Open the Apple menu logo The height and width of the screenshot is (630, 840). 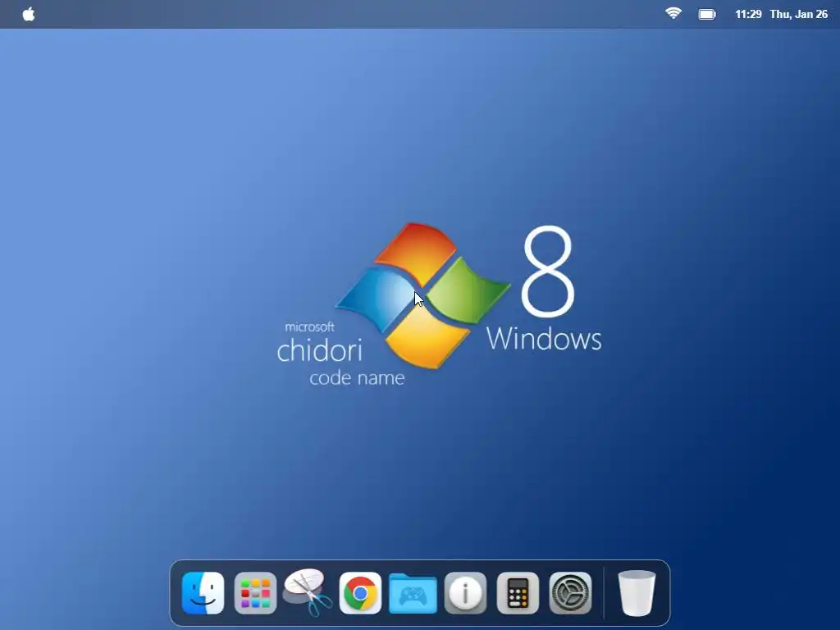pos(29,15)
